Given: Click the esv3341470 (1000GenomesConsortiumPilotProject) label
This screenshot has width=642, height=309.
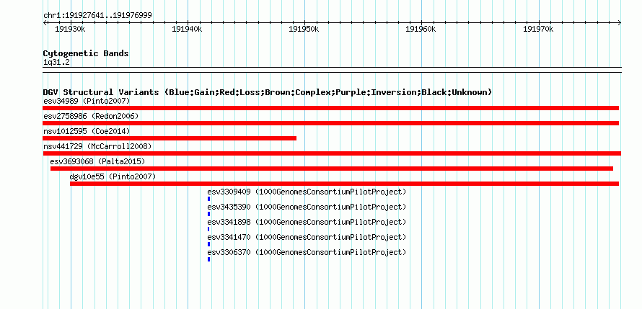Looking at the screenshot, I should pos(307,237).
